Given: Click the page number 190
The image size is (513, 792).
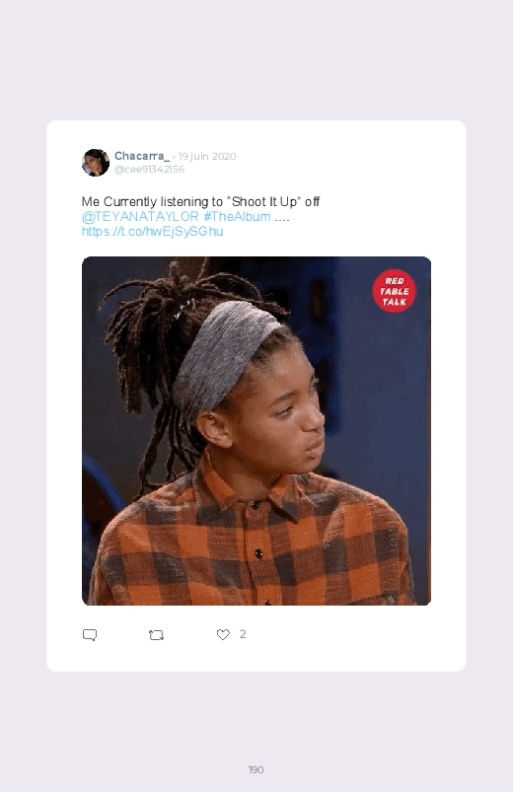Looking at the screenshot, I should click(x=256, y=769).
